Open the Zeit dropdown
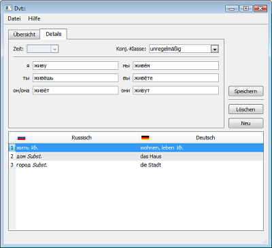 43,49
